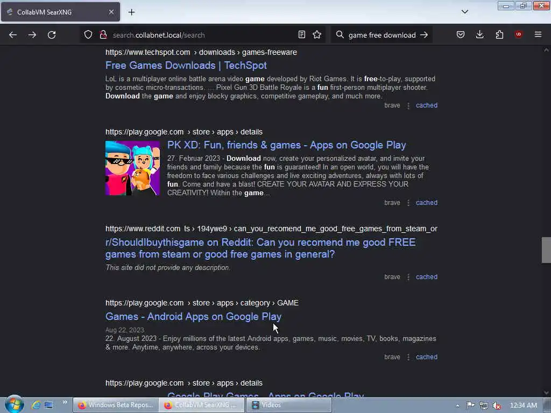
Task: Click the scrollbar down arrow
Action: tap(546, 393)
